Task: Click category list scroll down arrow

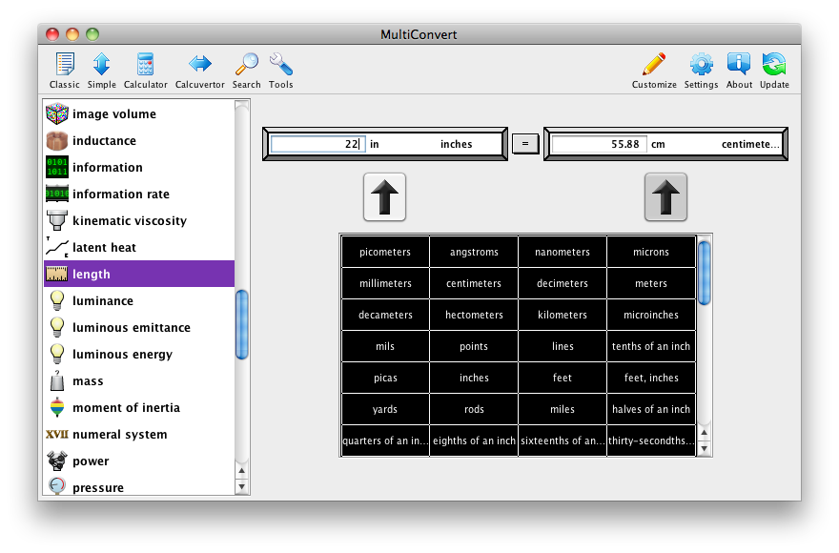Action: pyautogui.click(x=242, y=486)
